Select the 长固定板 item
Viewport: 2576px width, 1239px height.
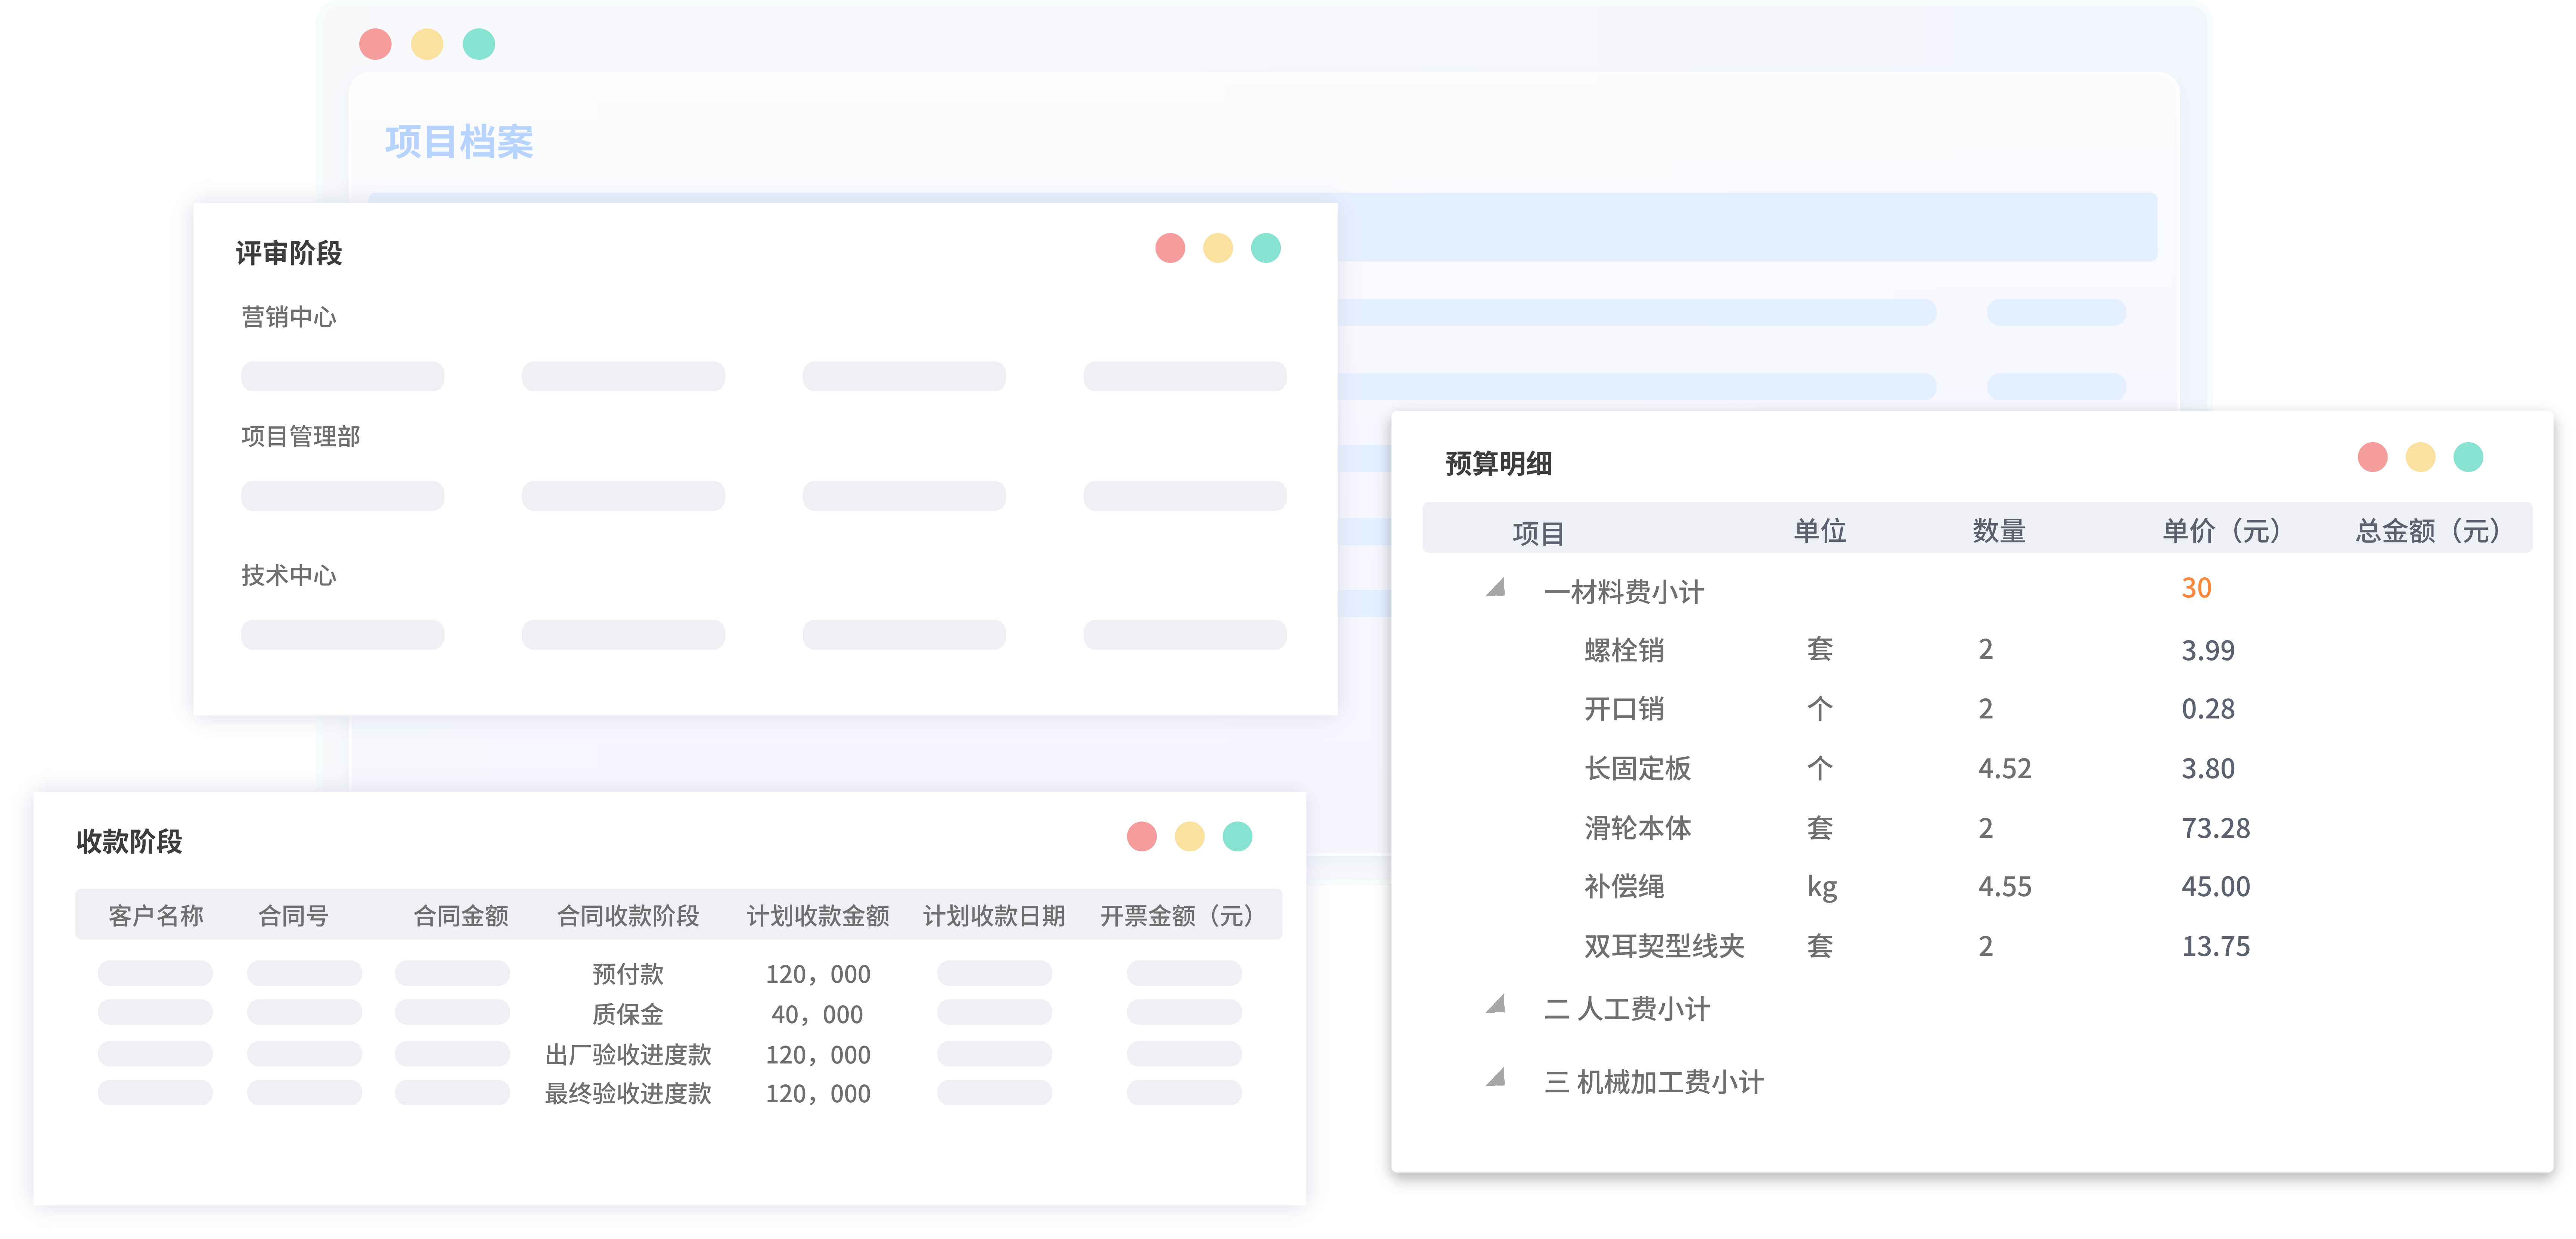1638,769
